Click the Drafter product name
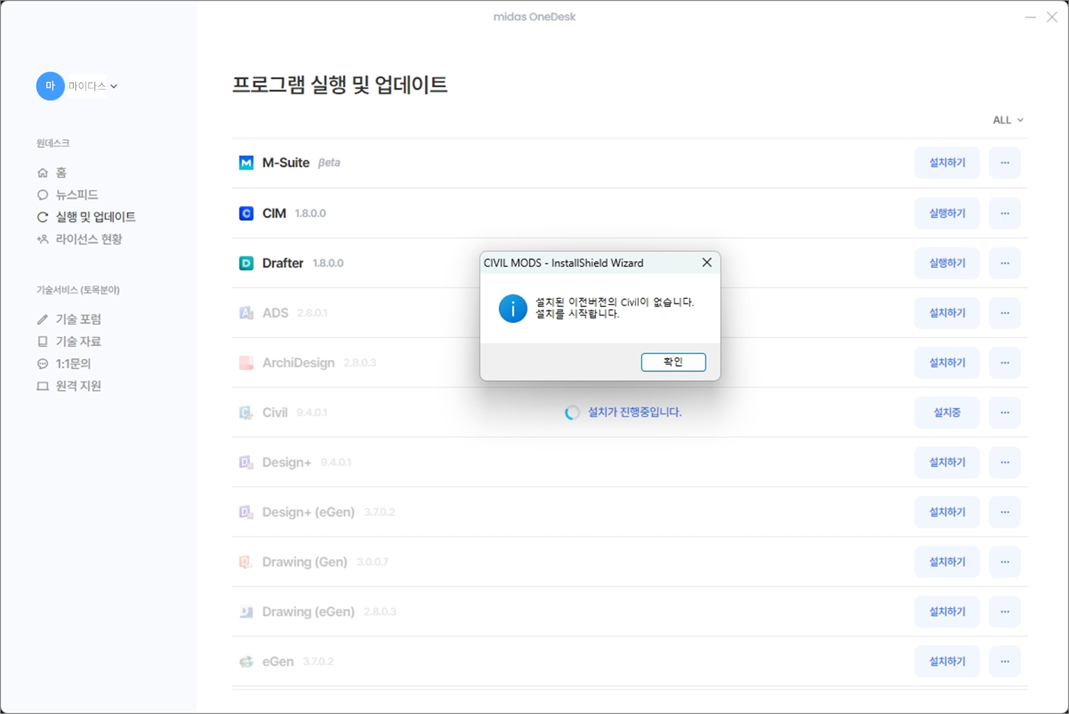The image size is (1069, 714). [x=282, y=263]
